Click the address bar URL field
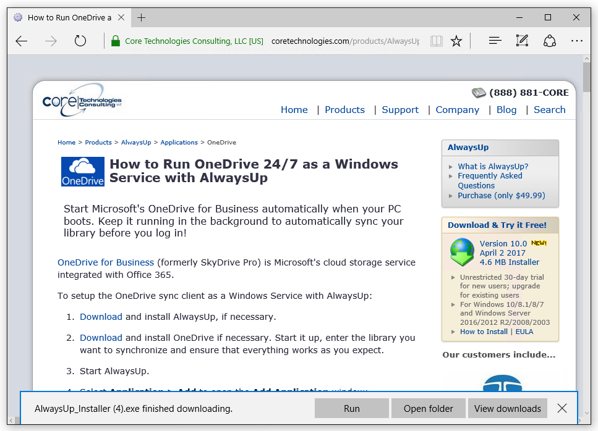This screenshot has height=431, width=598. click(x=345, y=41)
